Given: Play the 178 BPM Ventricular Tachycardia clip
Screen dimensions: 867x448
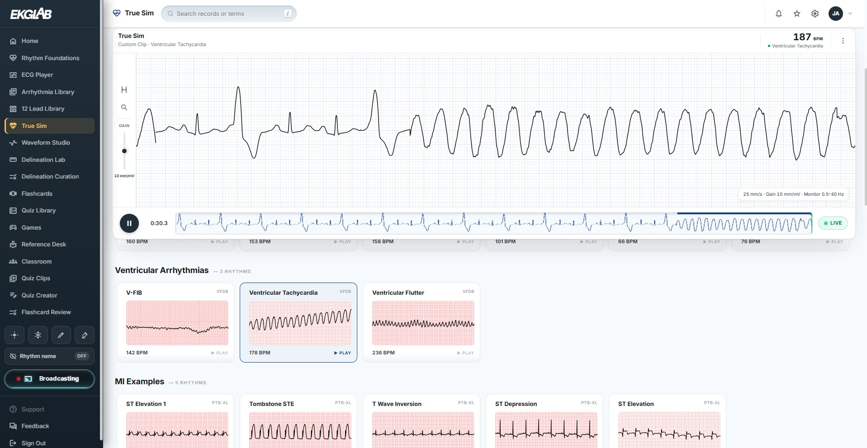Looking at the screenshot, I should pyautogui.click(x=342, y=353).
